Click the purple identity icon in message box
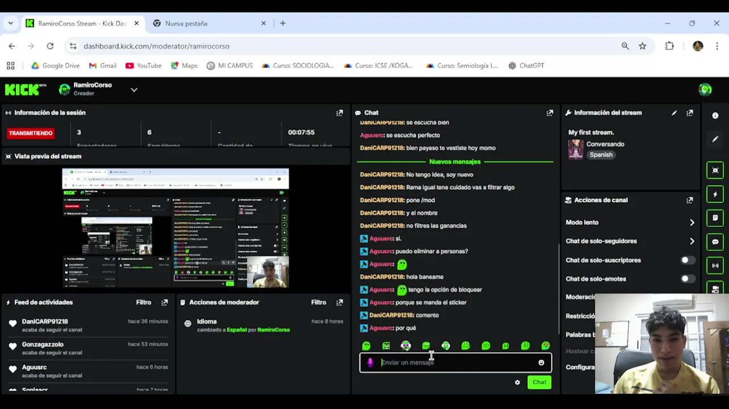This screenshot has height=409, width=729. click(370, 362)
